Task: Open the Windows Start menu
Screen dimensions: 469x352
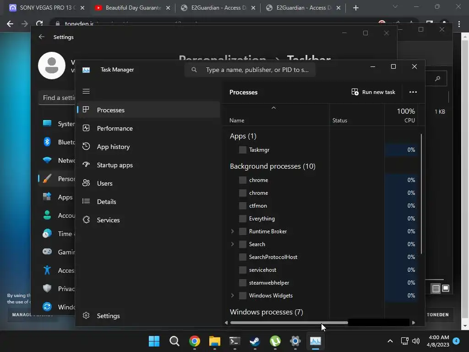Action: [154, 341]
